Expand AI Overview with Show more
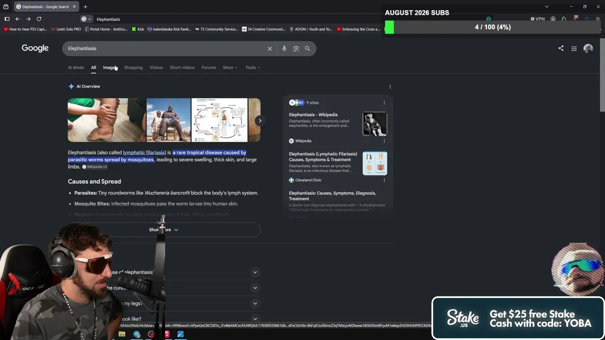The image size is (605, 340). 164,229
